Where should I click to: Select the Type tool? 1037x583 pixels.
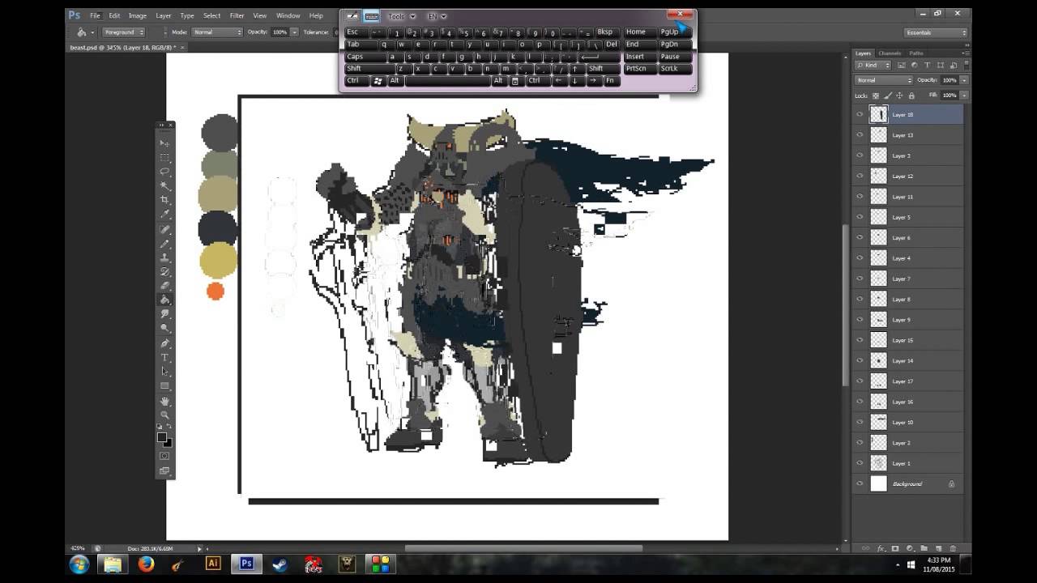[164, 357]
